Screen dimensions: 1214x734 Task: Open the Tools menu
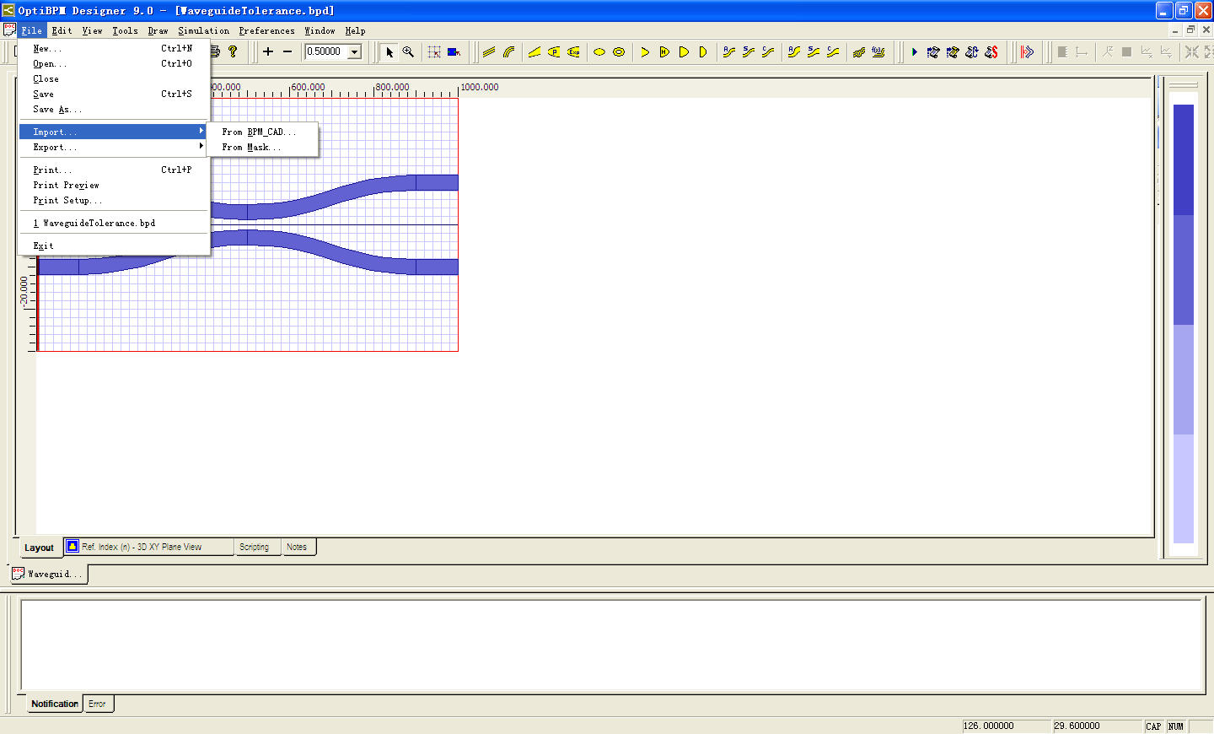click(x=125, y=30)
